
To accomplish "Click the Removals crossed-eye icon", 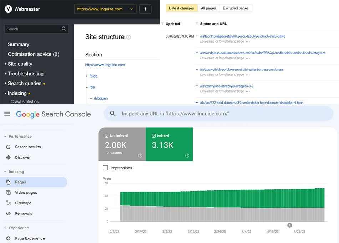I will (x=8, y=213).
